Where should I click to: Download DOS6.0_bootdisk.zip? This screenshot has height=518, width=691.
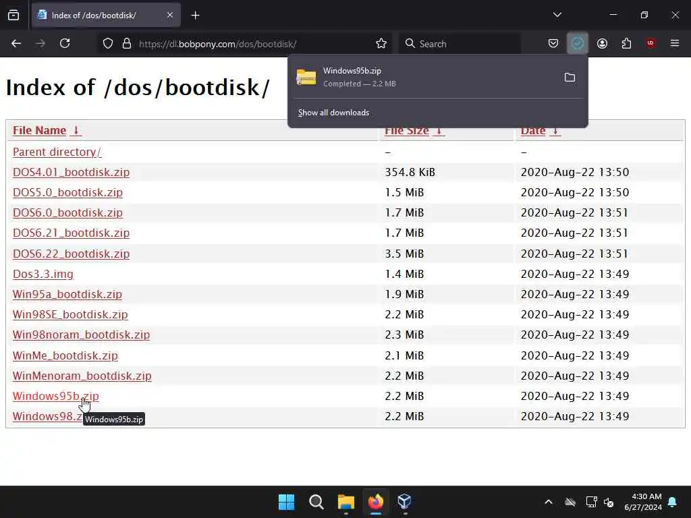[x=67, y=212]
